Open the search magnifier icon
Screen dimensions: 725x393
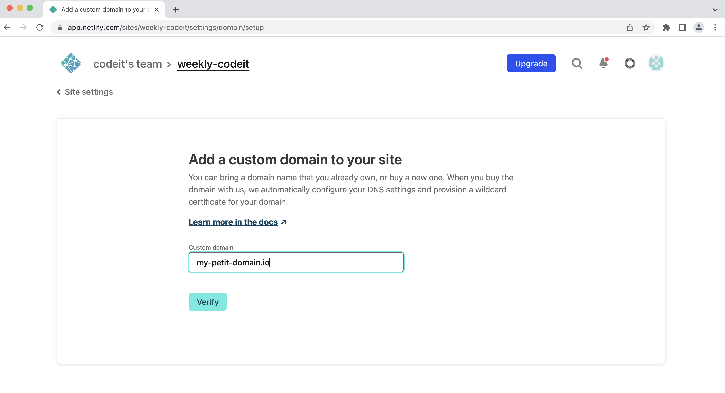(577, 64)
